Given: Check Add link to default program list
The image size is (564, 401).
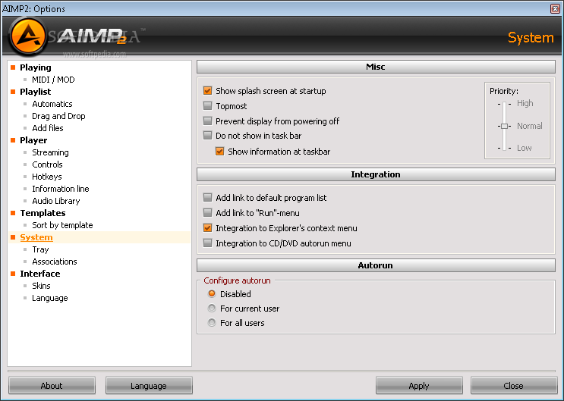Looking at the screenshot, I should tap(207, 197).
